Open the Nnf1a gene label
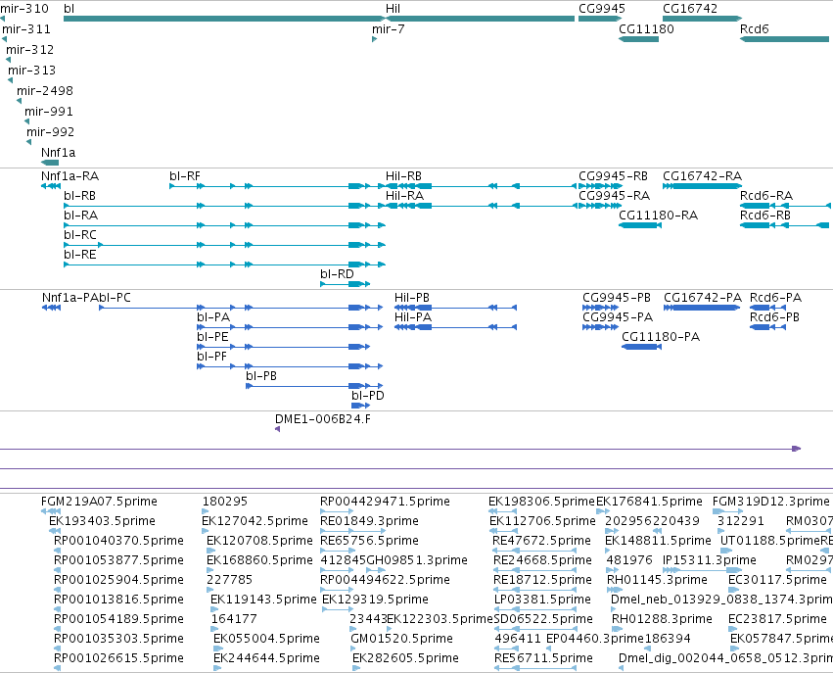The width and height of the screenshot is (833, 673). click(59, 153)
